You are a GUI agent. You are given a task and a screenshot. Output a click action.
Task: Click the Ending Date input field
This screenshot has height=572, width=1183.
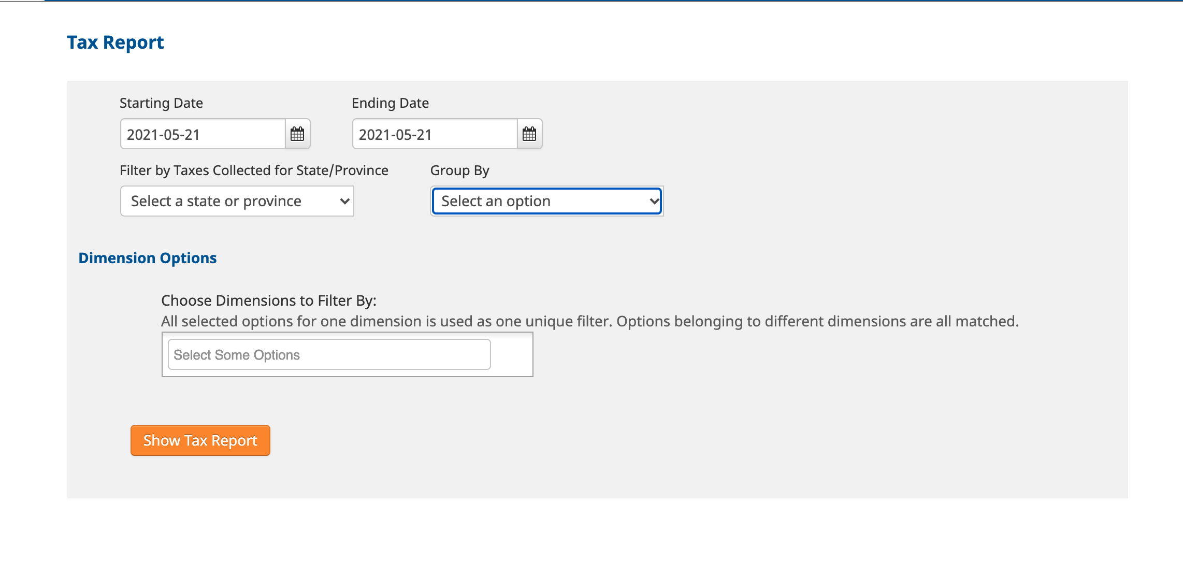[x=435, y=134]
